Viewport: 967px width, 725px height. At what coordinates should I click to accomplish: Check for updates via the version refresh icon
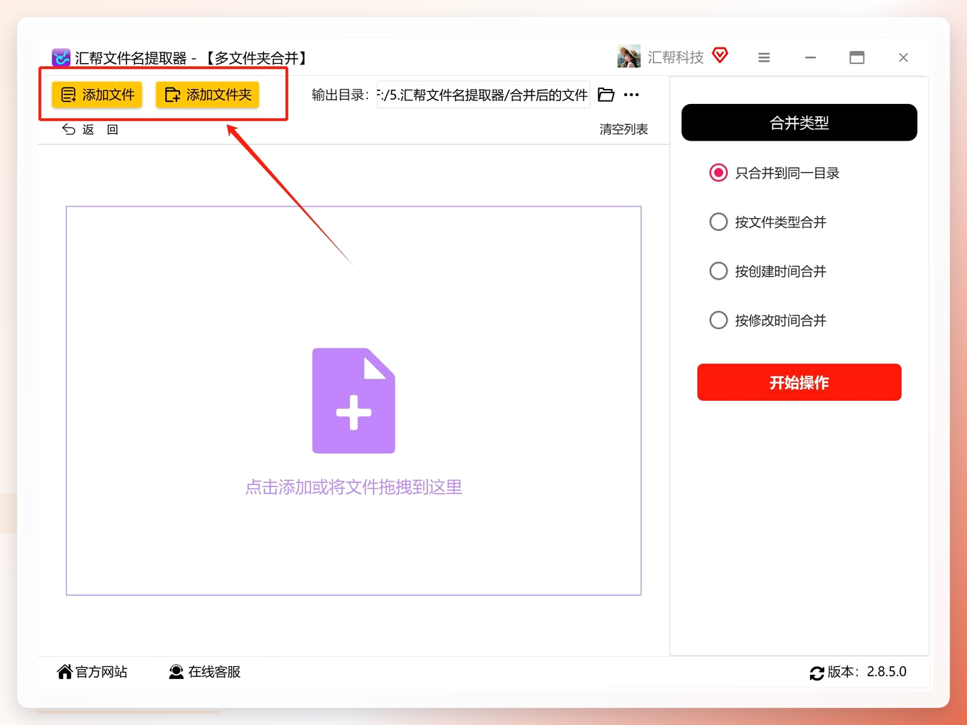tap(817, 673)
